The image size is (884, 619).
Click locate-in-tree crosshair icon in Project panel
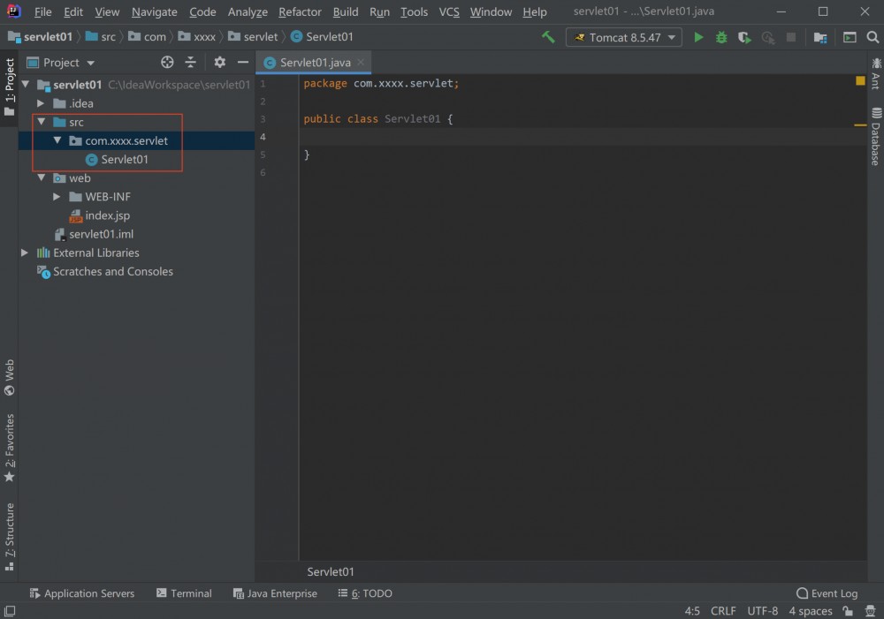[x=167, y=62]
